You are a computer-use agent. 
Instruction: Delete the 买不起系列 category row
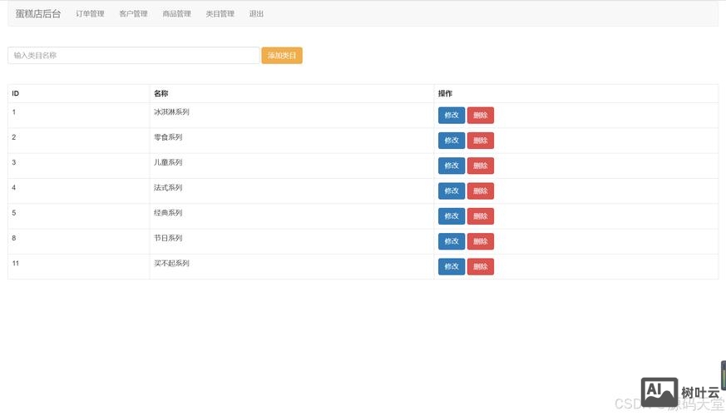(480, 267)
